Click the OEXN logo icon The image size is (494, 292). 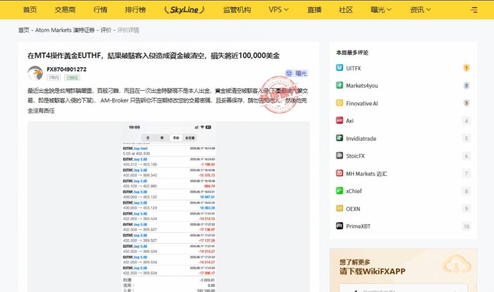point(339,208)
